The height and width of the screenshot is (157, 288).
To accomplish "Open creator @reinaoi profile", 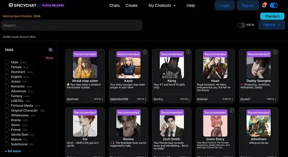I will click(x=202, y=99).
